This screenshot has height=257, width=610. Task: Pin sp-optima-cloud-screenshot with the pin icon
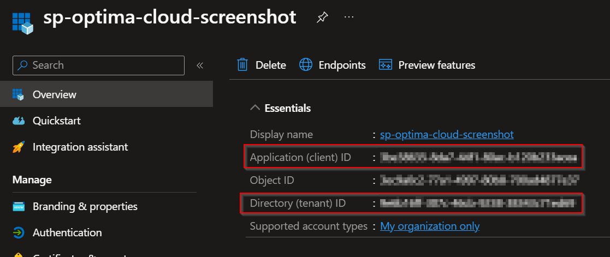click(322, 17)
